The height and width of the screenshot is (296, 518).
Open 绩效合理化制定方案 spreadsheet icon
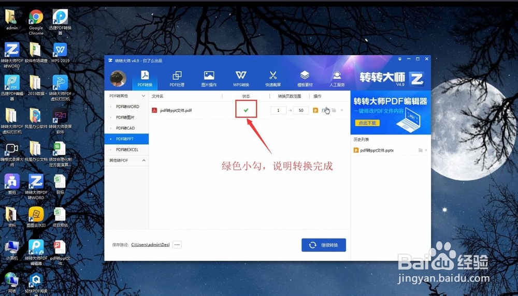pyautogui.click(x=60, y=154)
